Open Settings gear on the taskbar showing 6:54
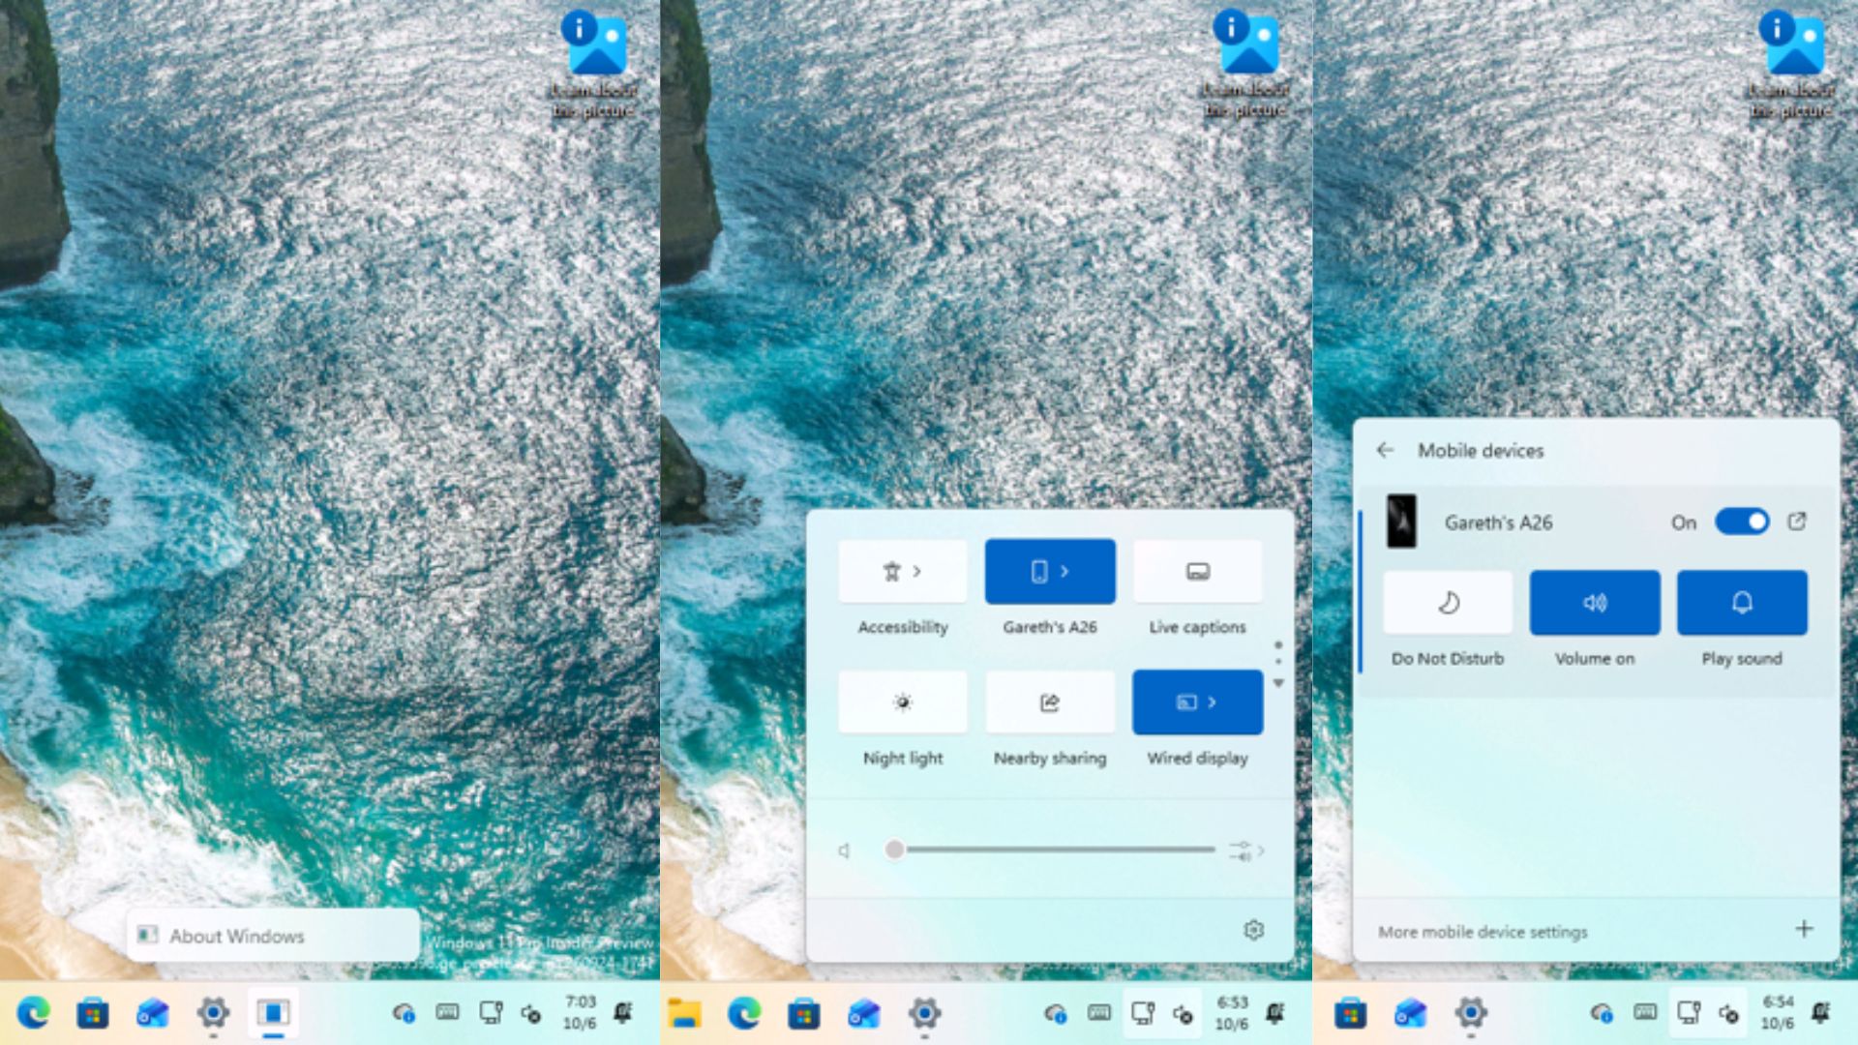1858x1045 pixels. [1471, 1013]
